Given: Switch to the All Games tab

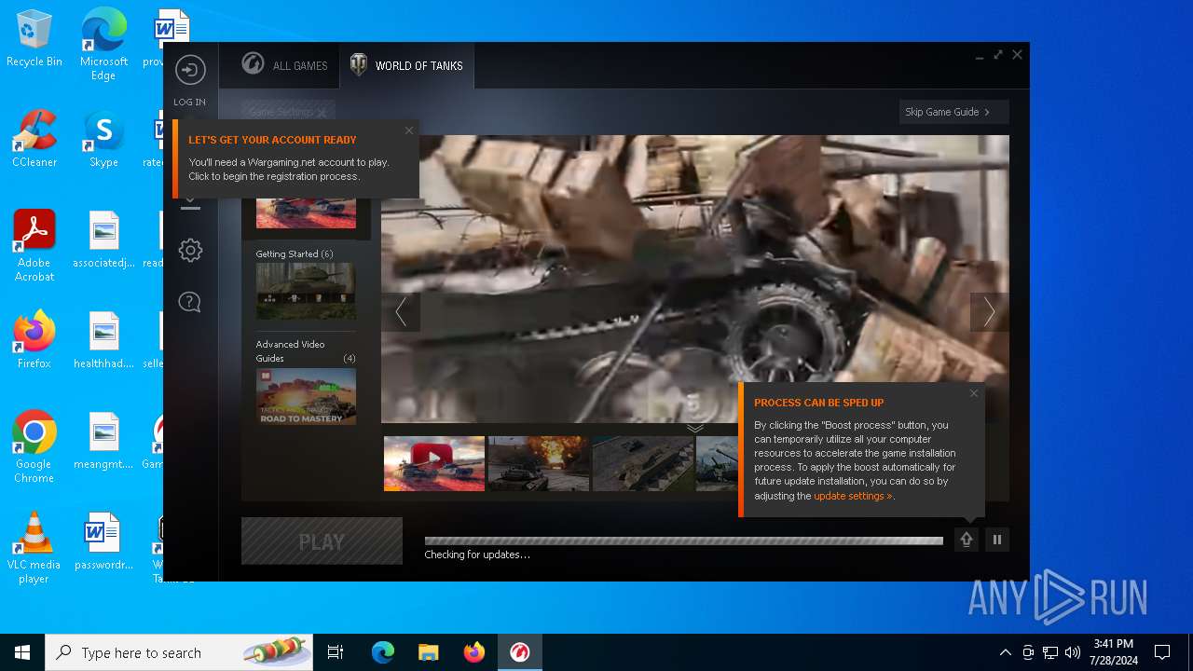Looking at the screenshot, I should pyautogui.click(x=285, y=65).
